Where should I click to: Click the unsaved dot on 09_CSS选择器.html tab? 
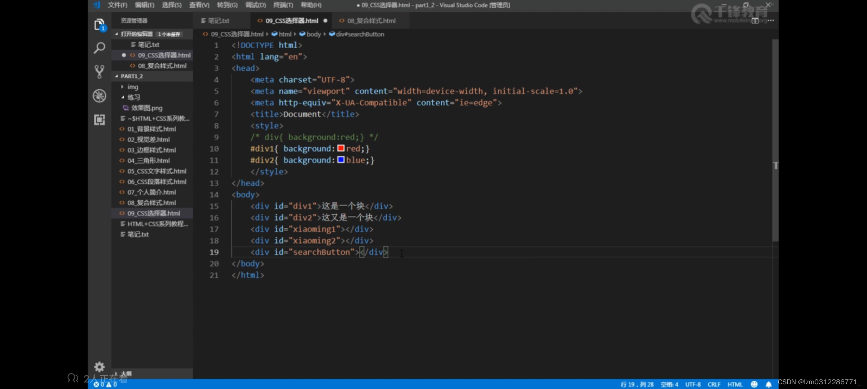325,21
